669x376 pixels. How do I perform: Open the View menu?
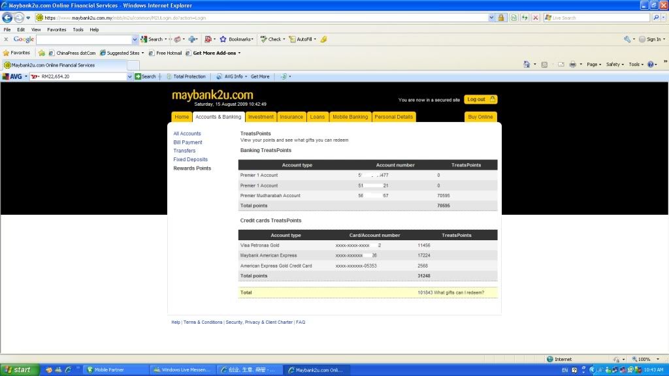(x=36, y=29)
